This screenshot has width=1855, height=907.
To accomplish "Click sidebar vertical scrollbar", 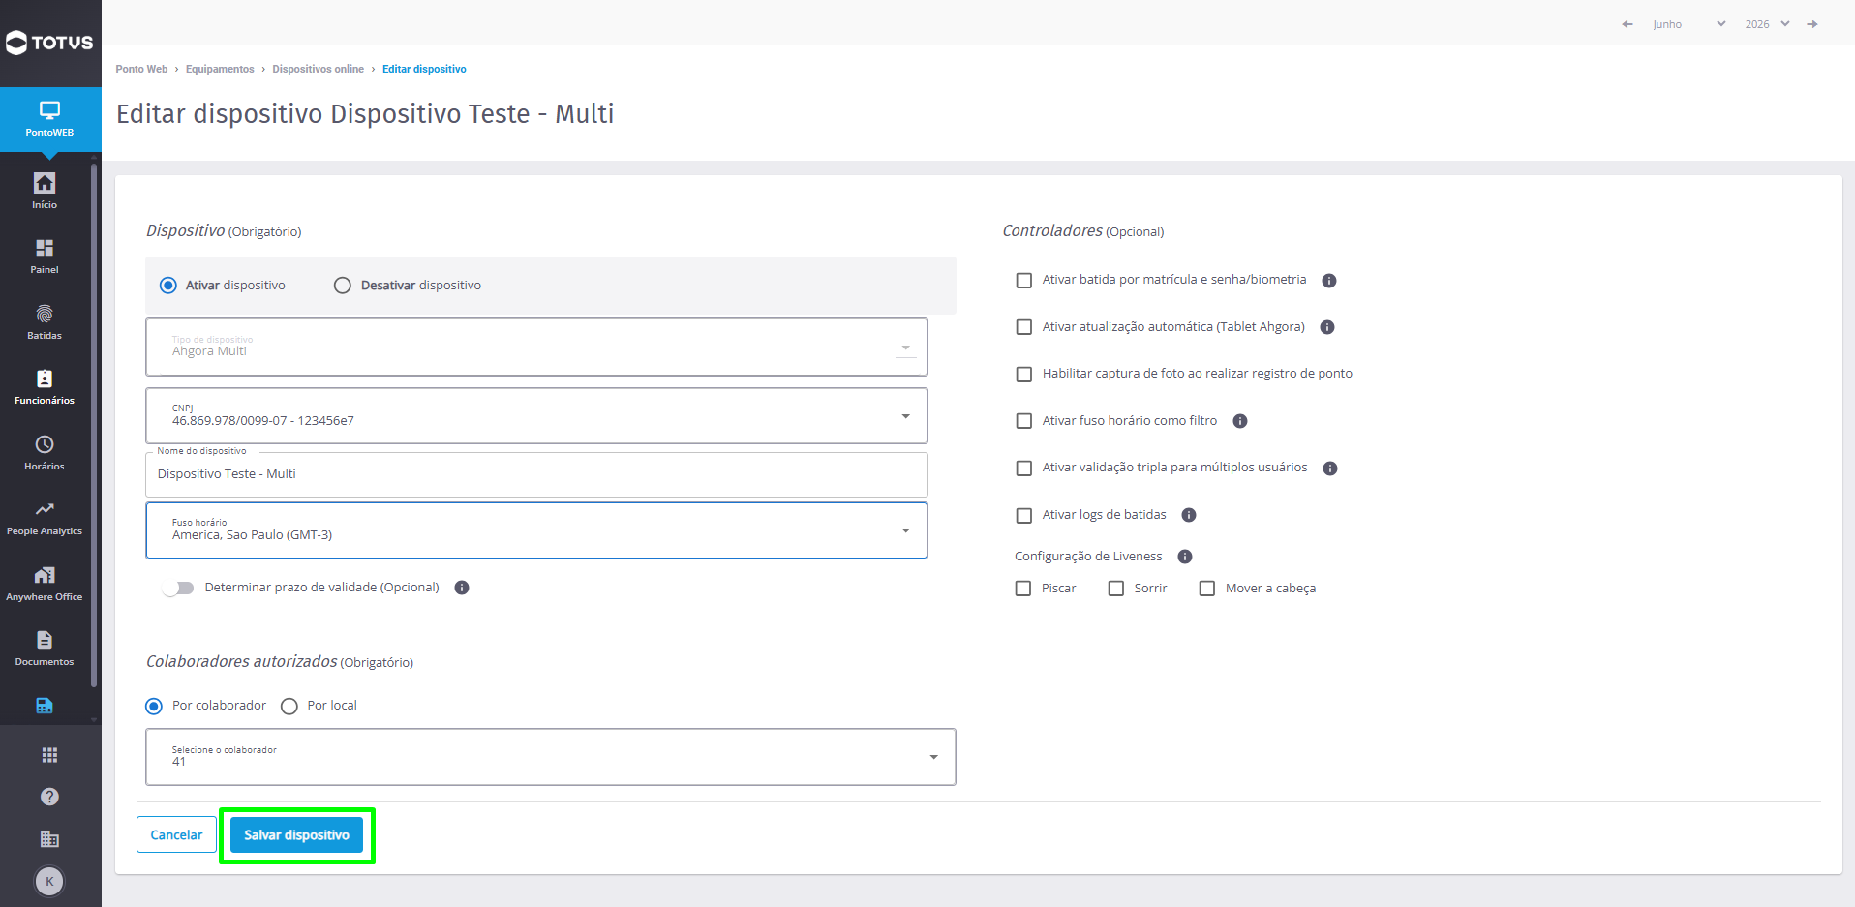I will 94,426.
